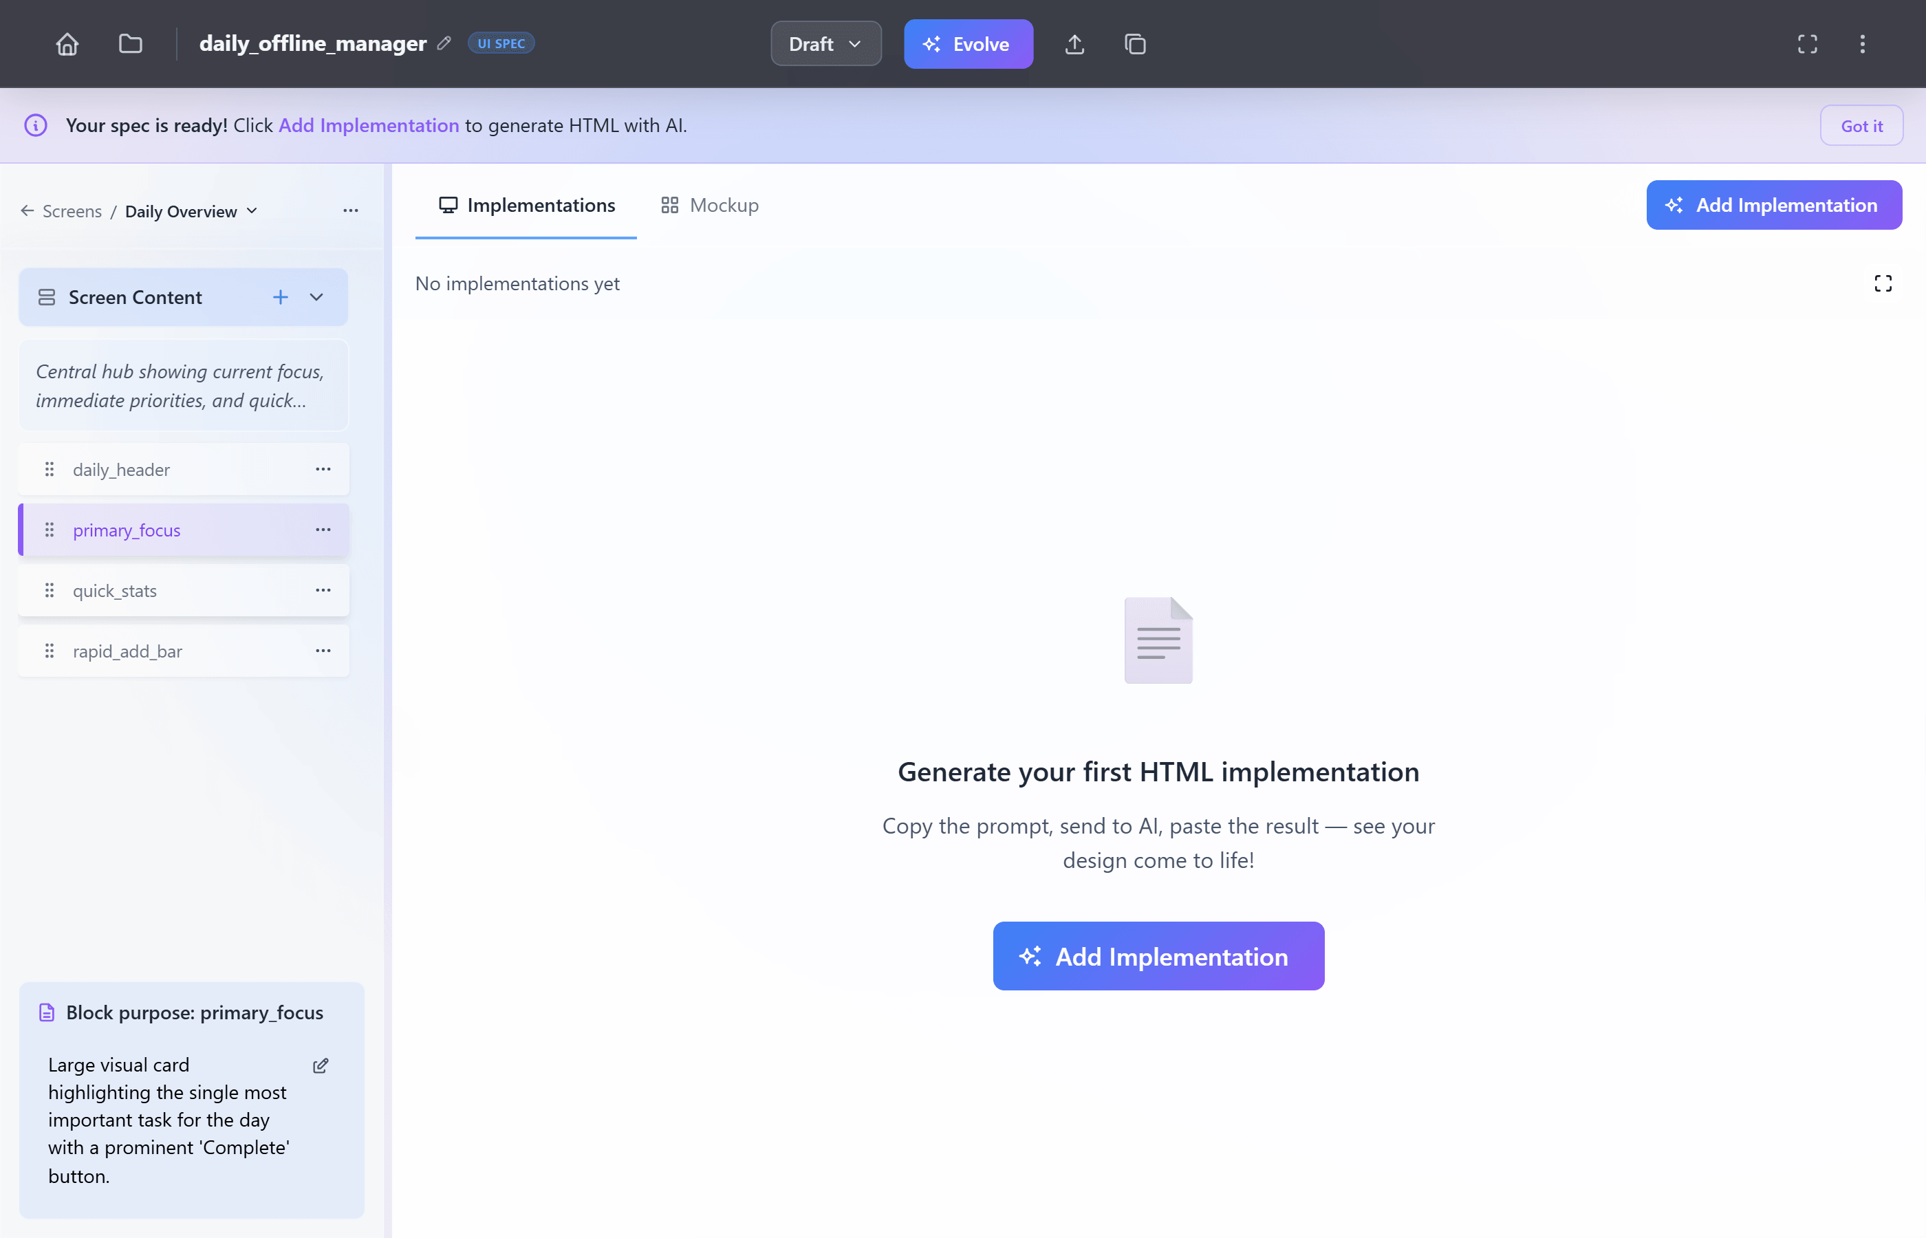The height and width of the screenshot is (1238, 1926).
Task: Collapse the Screen Content section
Action: tap(316, 297)
